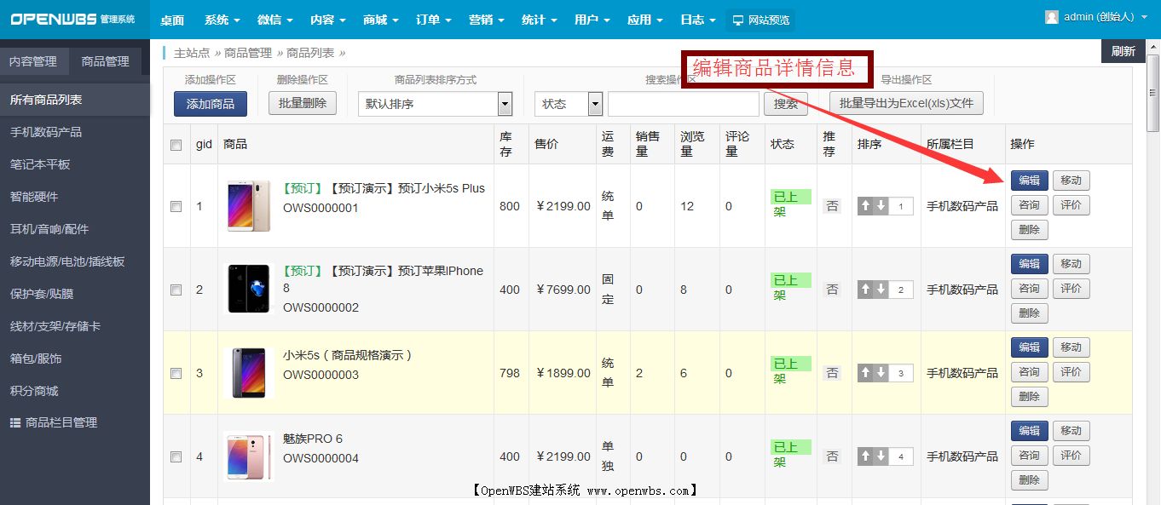Check the checkbox for the iPhone 8 row
Image resolution: width=1161 pixels, height=505 pixels.
coord(176,289)
